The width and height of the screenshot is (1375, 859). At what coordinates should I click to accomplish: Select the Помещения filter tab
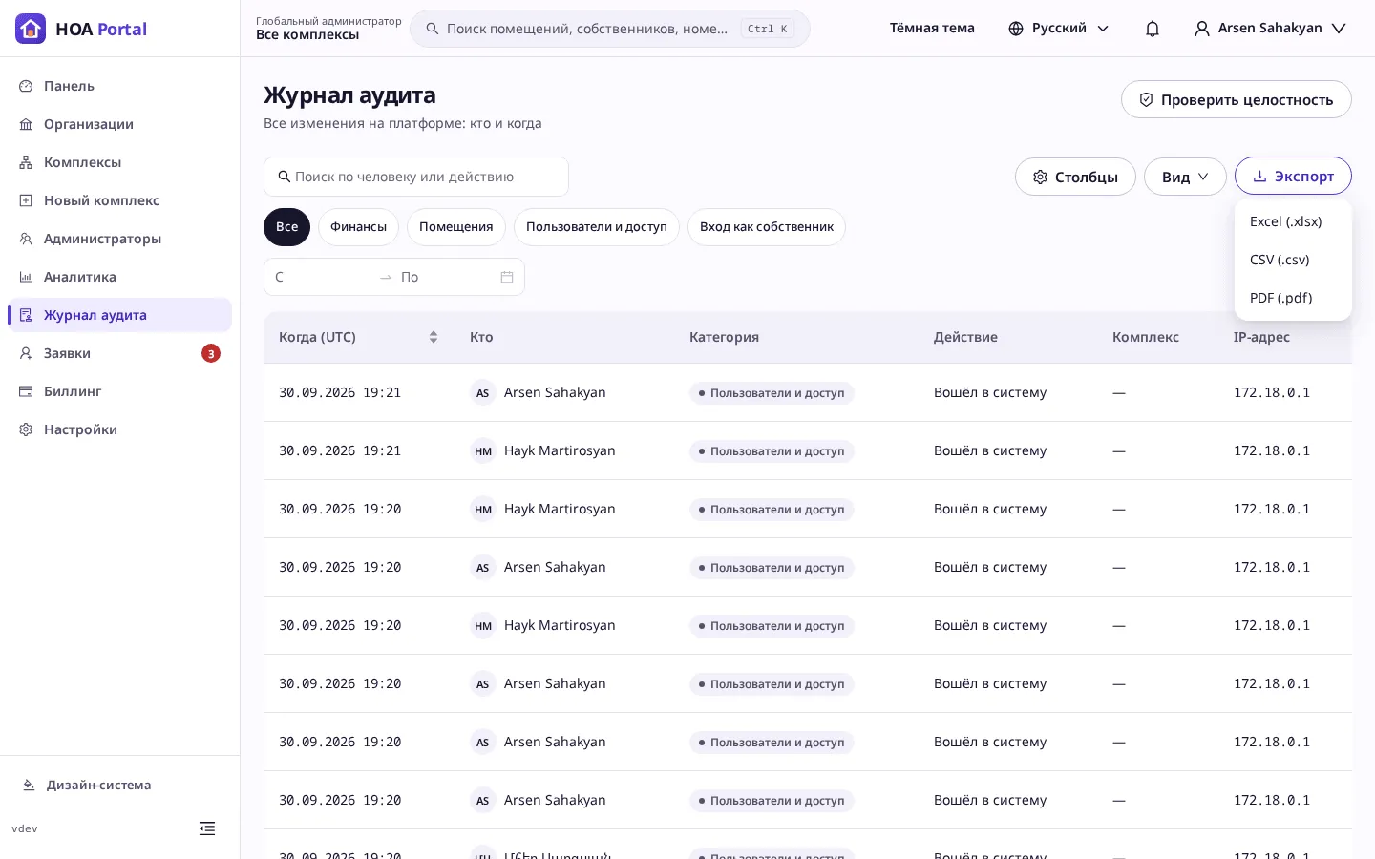tap(456, 227)
